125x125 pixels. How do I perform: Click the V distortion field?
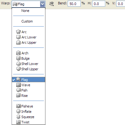coord(121,4)
